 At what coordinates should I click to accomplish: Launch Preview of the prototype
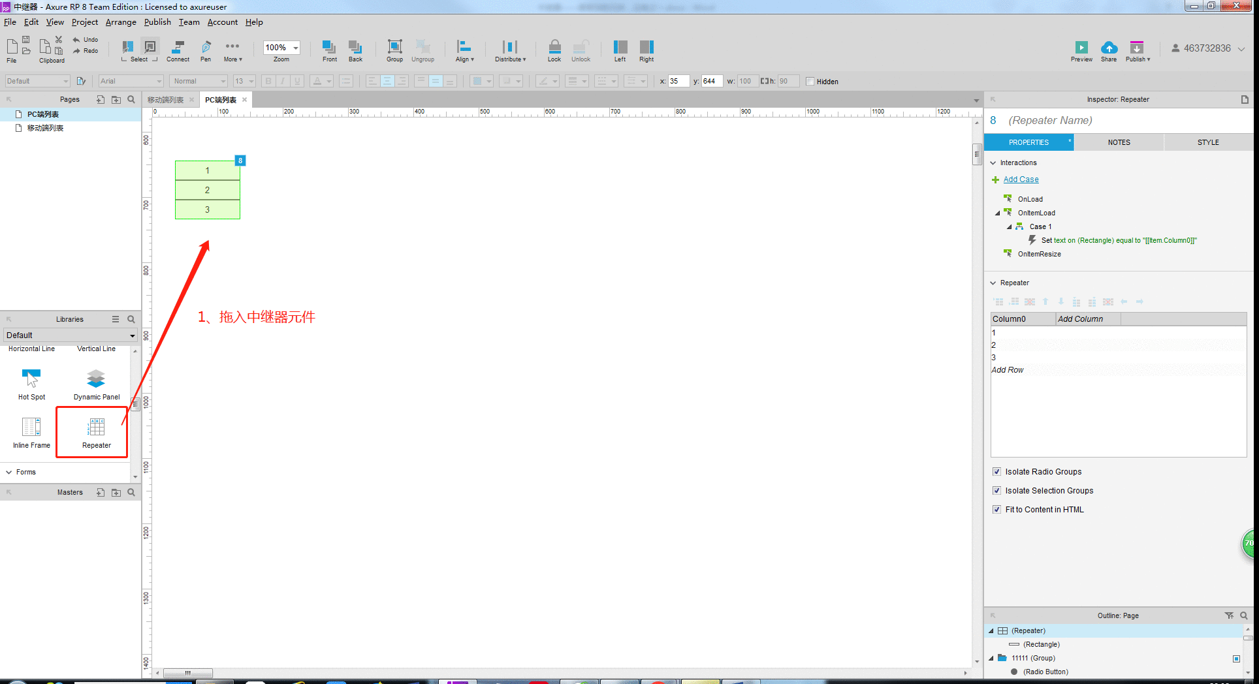coord(1081,51)
